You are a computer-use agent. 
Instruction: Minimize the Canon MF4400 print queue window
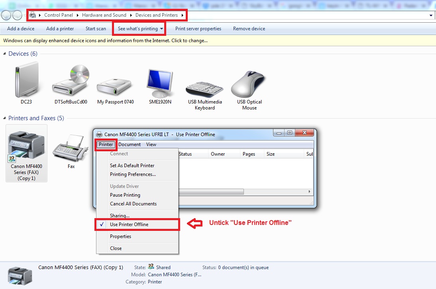tap(279, 133)
